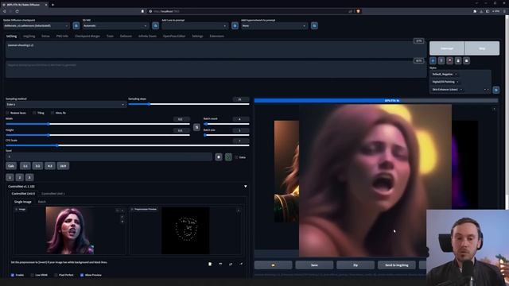Toggle the Low VRAM checkbox
This screenshot has width=509, height=286.
tap(32, 275)
